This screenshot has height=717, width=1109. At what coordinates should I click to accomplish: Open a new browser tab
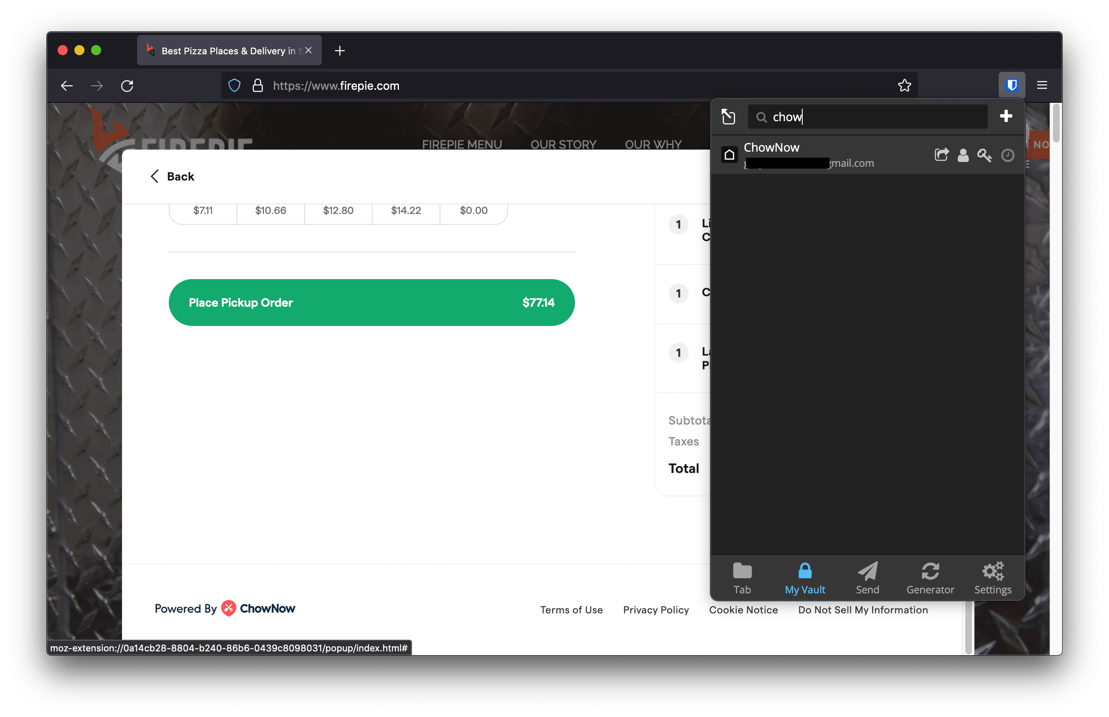tap(339, 51)
